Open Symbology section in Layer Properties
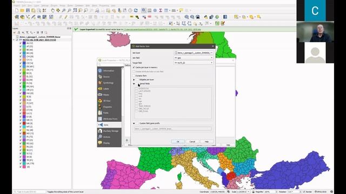 tap(109, 82)
